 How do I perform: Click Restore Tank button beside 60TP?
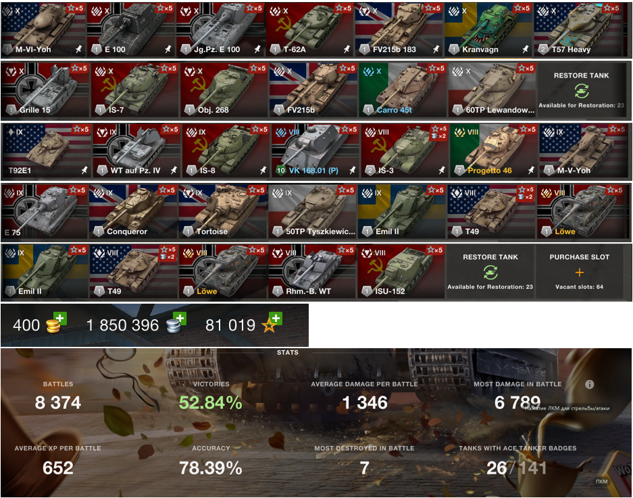tap(581, 90)
